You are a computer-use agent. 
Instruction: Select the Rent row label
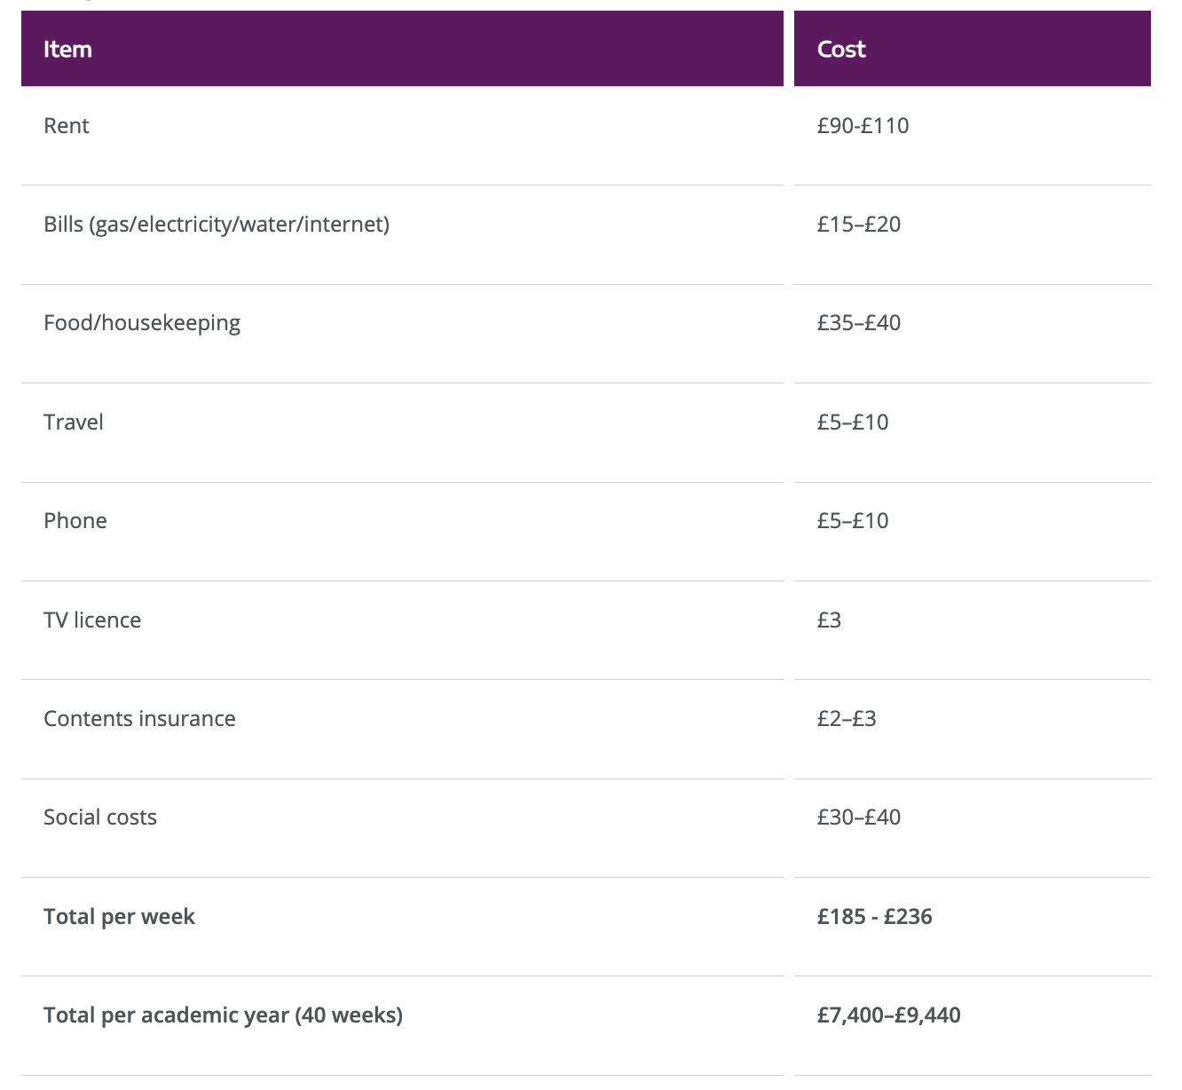click(67, 126)
